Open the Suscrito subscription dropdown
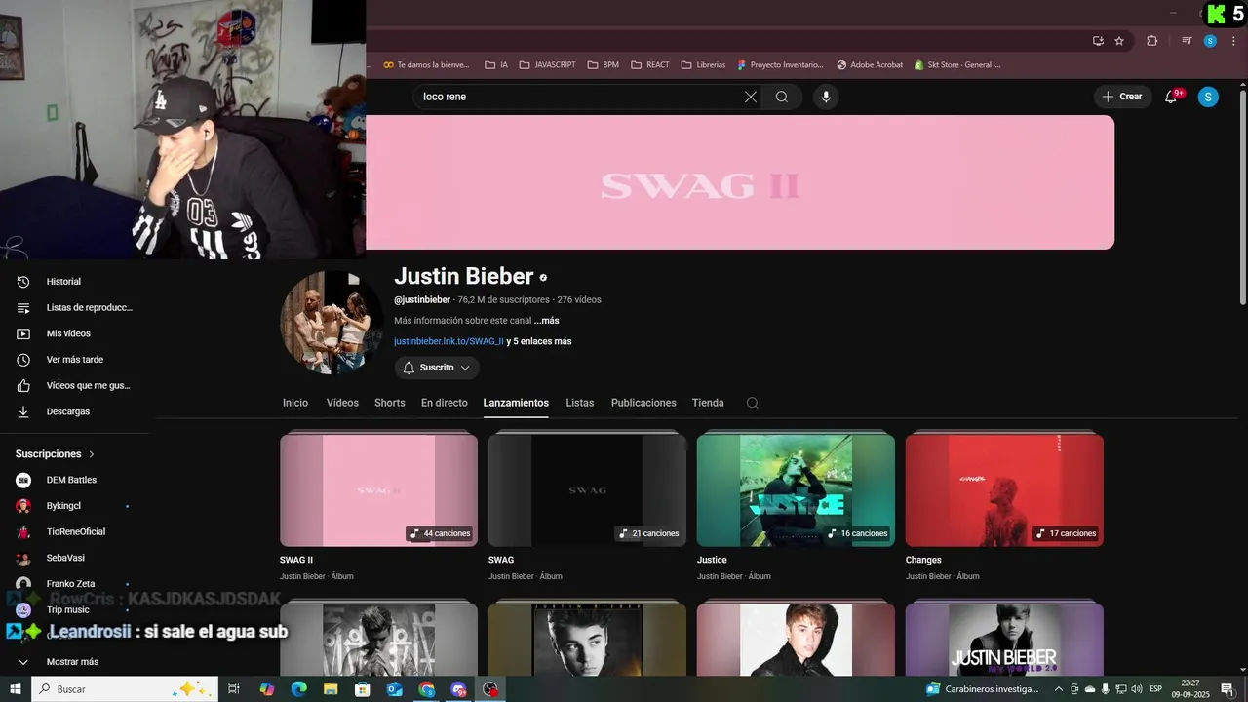Image resolution: width=1248 pixels, height=702 pixels. pyautogui.click(x=437, y=368)
